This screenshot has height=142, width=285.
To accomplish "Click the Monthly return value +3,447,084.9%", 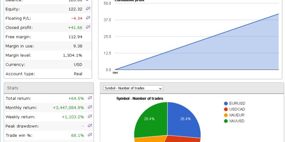I will pyautogui.click(x=68, y=108).
